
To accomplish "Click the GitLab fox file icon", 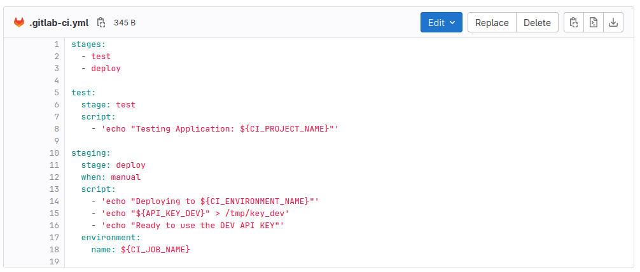I will pyautogui.click(x=19, y=23).
